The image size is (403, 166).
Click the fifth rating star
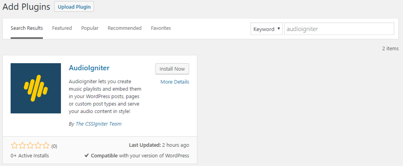pos(46,146)
